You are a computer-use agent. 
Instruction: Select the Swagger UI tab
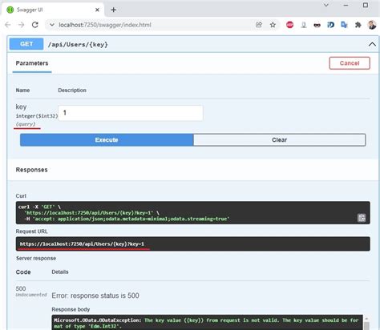point(52,10)
